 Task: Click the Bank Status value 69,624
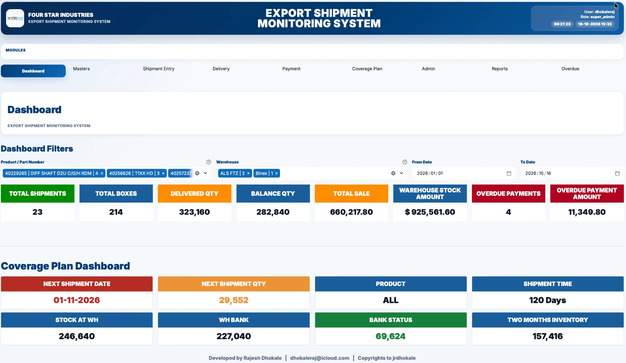point(391,336)
